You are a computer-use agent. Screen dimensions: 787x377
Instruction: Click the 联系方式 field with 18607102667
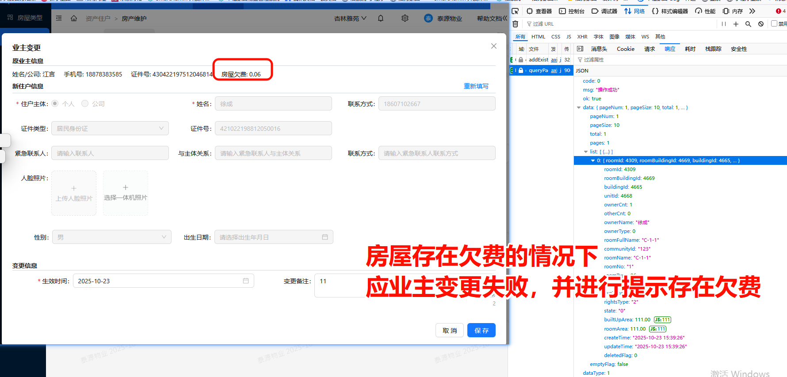[437, 104]
